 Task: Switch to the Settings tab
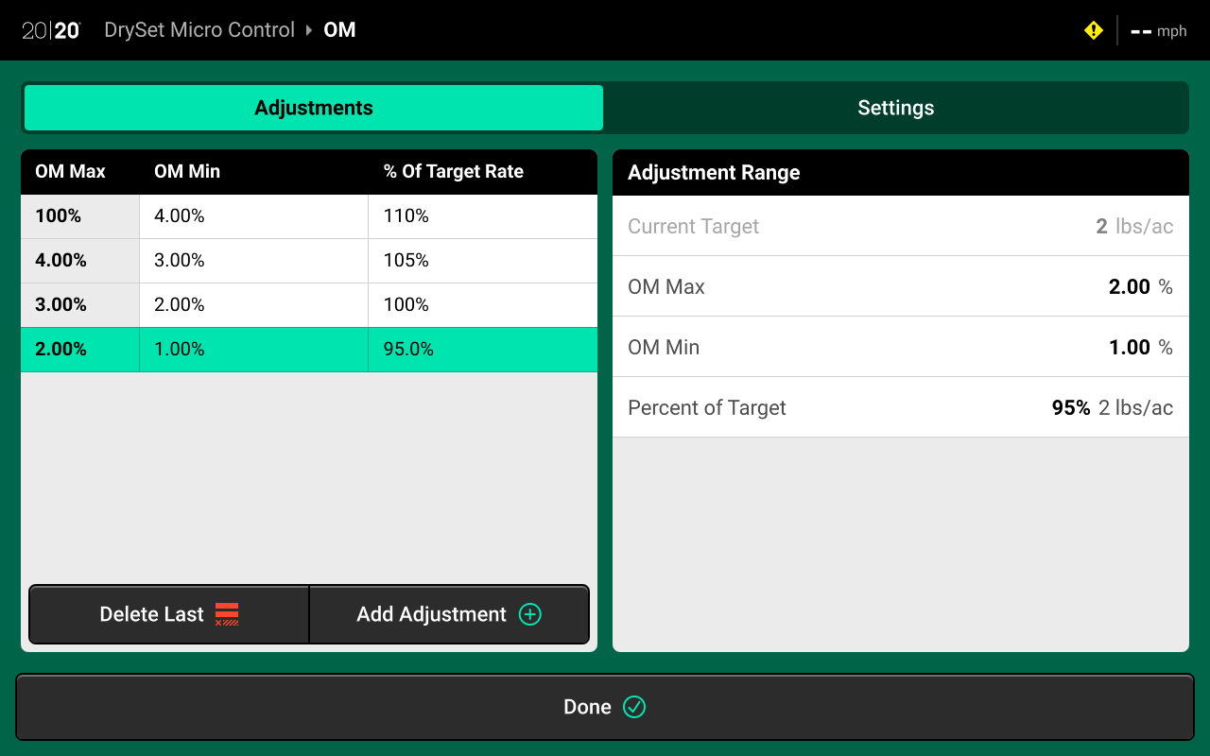click(895, 108)
